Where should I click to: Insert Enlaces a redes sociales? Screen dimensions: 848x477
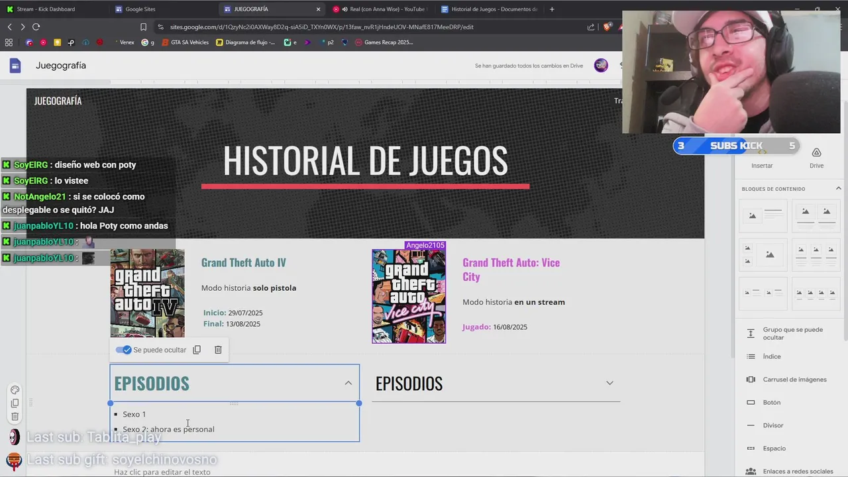(788, 471)
